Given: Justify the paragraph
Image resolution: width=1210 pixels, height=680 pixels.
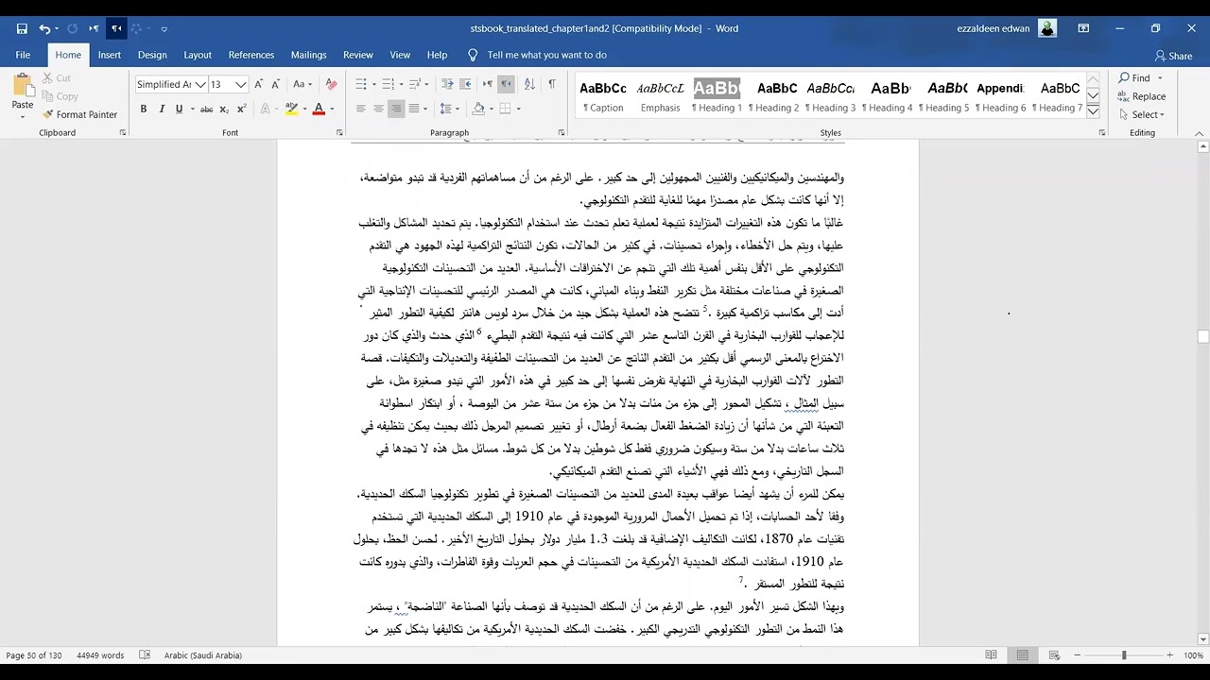Looking at the screenshot, I should (414, 109).
